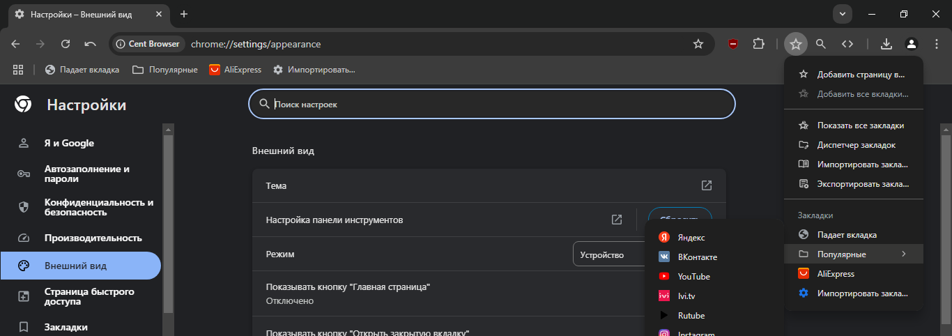Open the downloads toolbar icon

[886, 44]
